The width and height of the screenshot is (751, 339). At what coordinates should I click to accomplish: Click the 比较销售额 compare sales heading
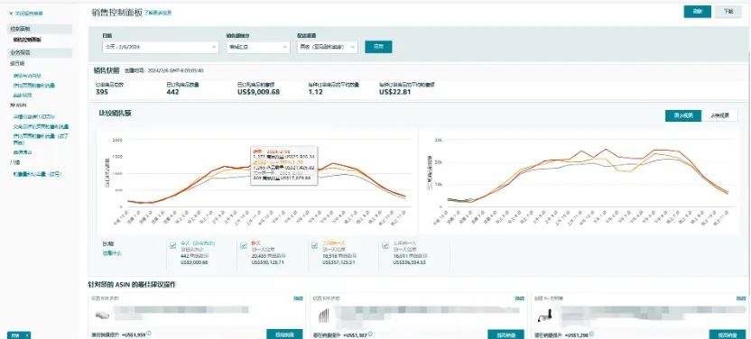coord(115,114)
